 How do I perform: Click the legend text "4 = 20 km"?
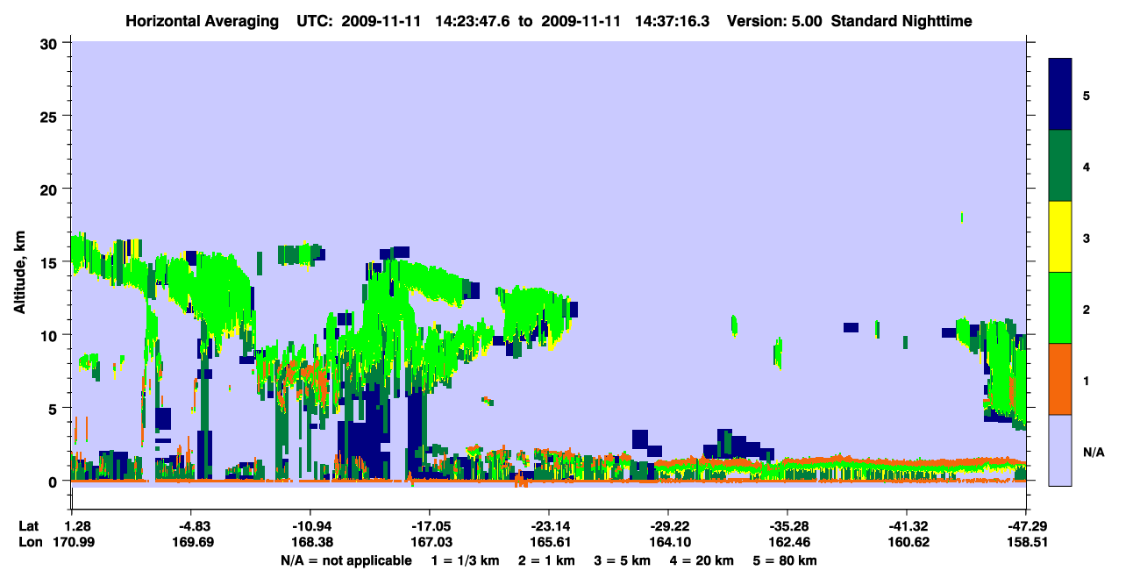point(701,560)
